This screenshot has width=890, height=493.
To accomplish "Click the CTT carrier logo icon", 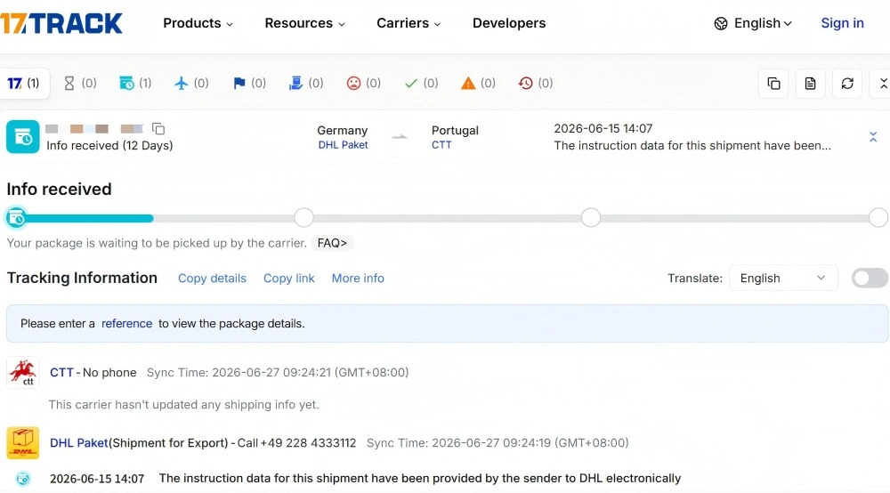I will [23, 373].
